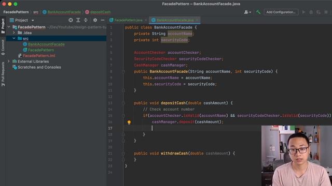The width and height of the screenshot is (332, 186).
Task: Open the Pull Requests sidebar tab
Action: (3, 74)
